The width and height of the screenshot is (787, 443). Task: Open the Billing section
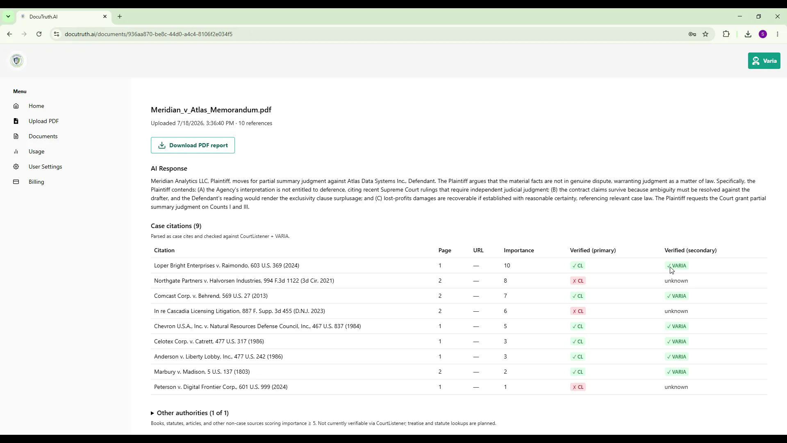[x=36, y=182]
